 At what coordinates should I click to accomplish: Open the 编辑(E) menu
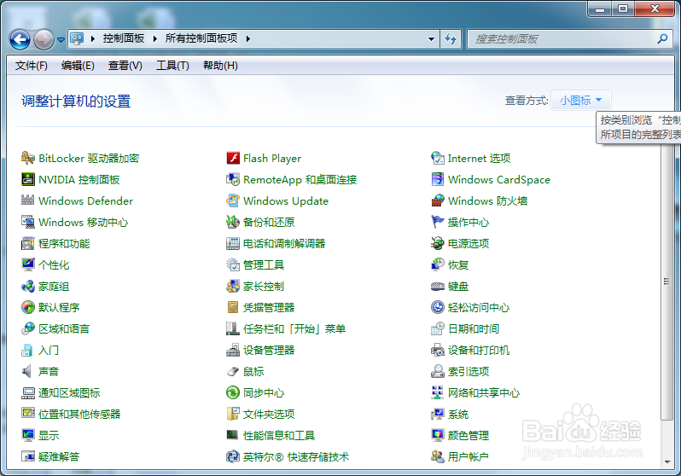[78, 66]
